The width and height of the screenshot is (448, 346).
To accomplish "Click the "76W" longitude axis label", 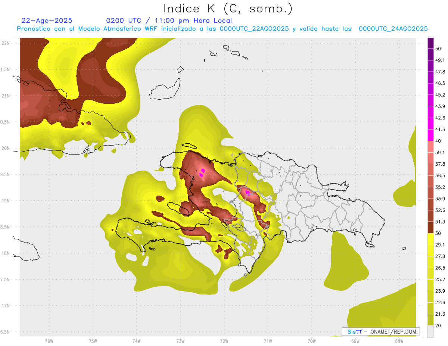I will (x=49, y=341).
